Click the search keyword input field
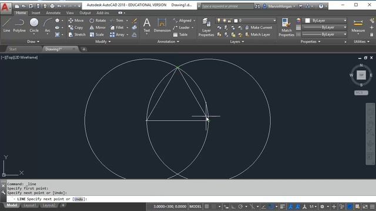Viewport: 376px width, 211px height. point(227,6)
